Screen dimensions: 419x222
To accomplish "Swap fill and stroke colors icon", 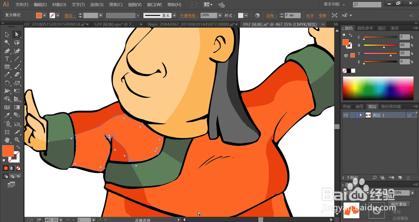I will 18,147.
